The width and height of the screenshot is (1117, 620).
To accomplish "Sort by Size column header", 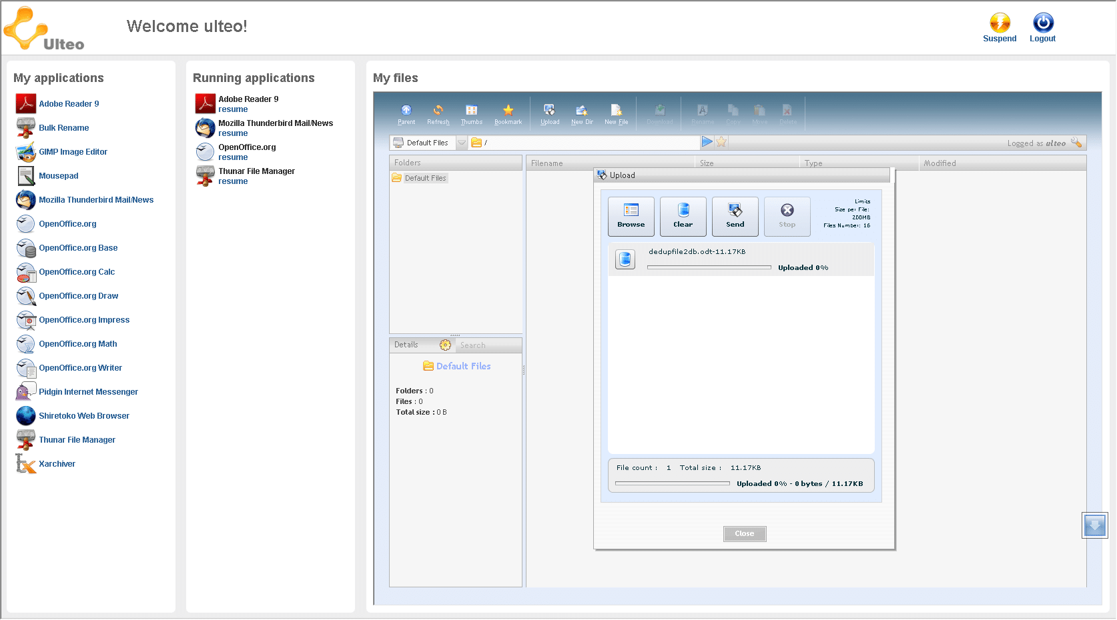I will [x=747, y=163].
